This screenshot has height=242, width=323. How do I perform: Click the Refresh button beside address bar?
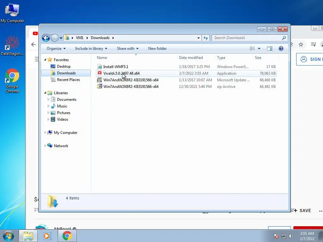(206, 38)
